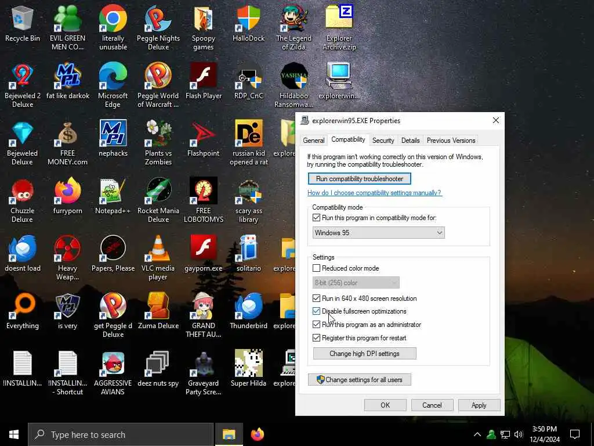Open Firefox from the taskbar
Viewport: 594px width, 446px height.
click(x=257, y=434)
